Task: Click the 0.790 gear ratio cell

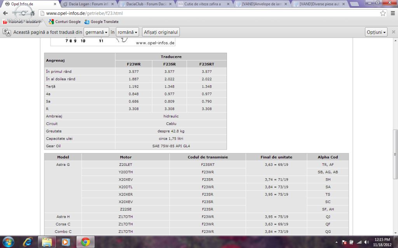Action: 207,101
